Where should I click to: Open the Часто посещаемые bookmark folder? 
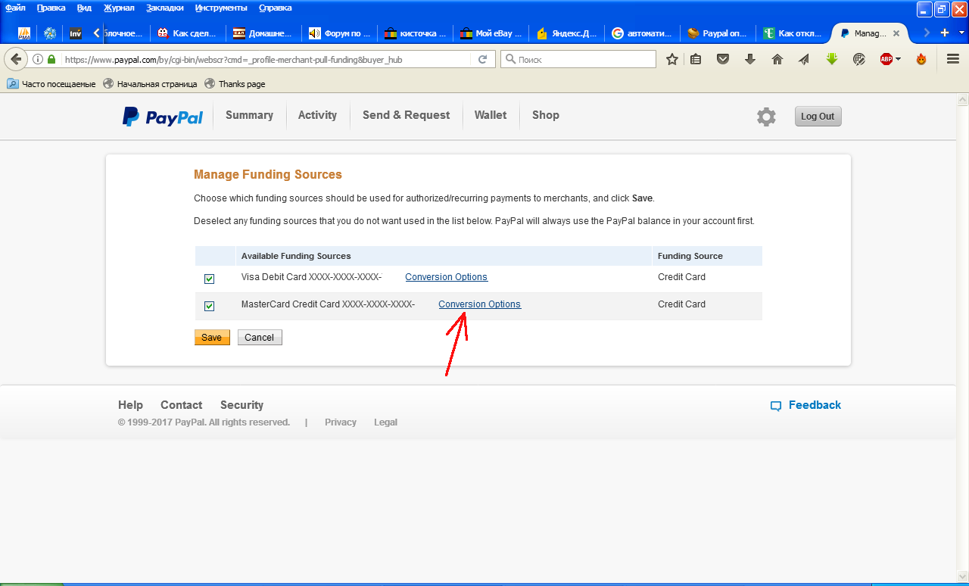pyautogui.click(x=51, y=84)
